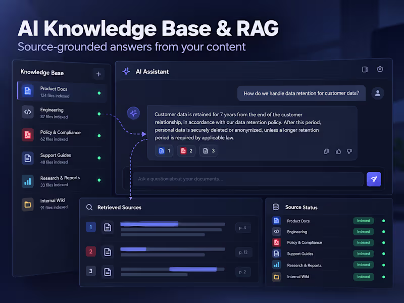The height and width of the screenshot is (303, 404).
Task: Click the "33 files indexed" text
Action: coord(54,185)
